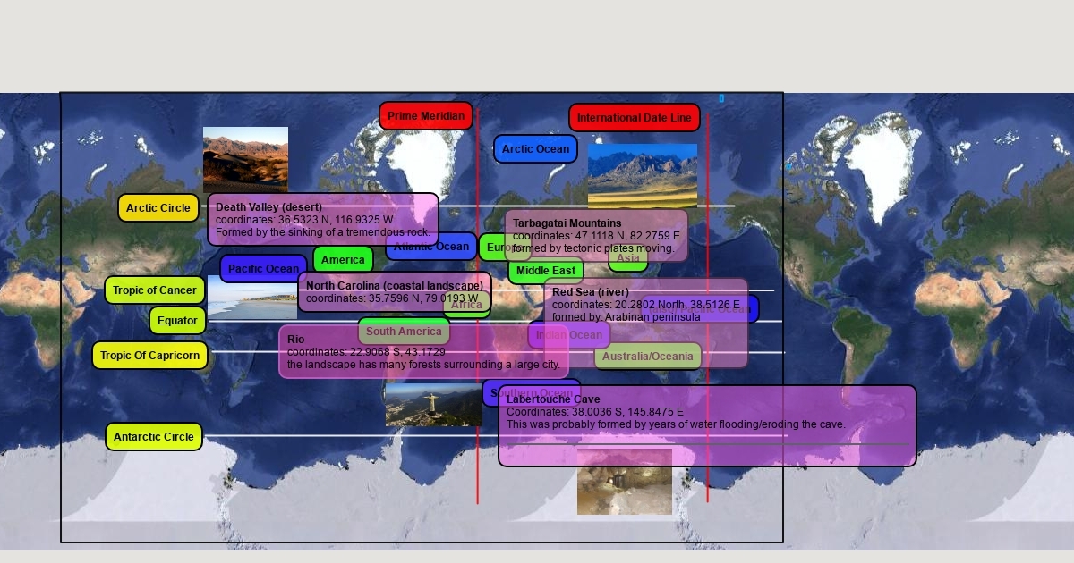Select the Atlantic Ocean label
This screenshot has width=1074, height=563.
pos(431,247)
